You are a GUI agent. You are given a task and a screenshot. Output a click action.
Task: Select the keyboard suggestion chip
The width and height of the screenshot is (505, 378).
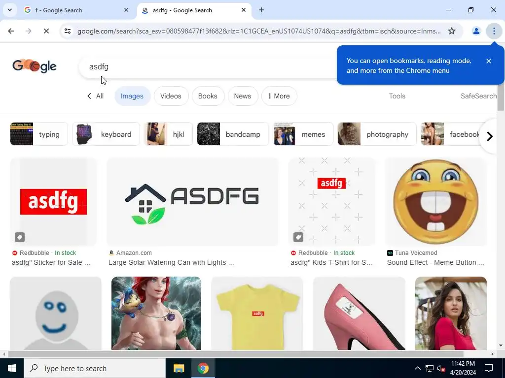[106, 134]
